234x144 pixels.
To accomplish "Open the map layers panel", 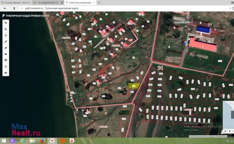I will tap(6, 22).
